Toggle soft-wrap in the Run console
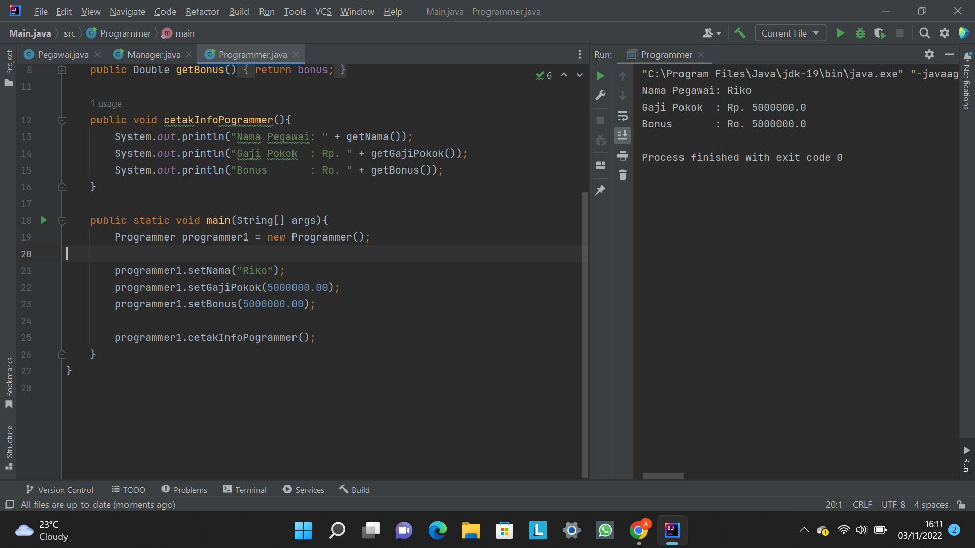This screenshot has height=548, width=975. (x=623, y=116)
